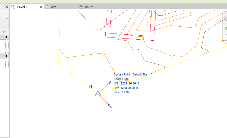Click the Survey Point triangle marker

(x=98, y=94)
